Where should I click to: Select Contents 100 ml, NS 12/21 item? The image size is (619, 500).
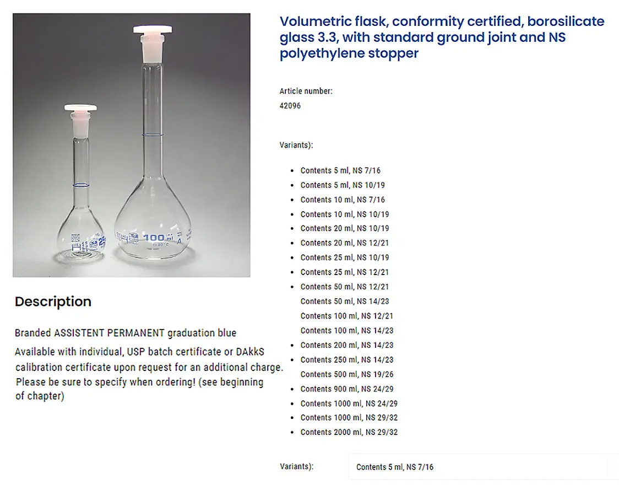coord(346,316)
